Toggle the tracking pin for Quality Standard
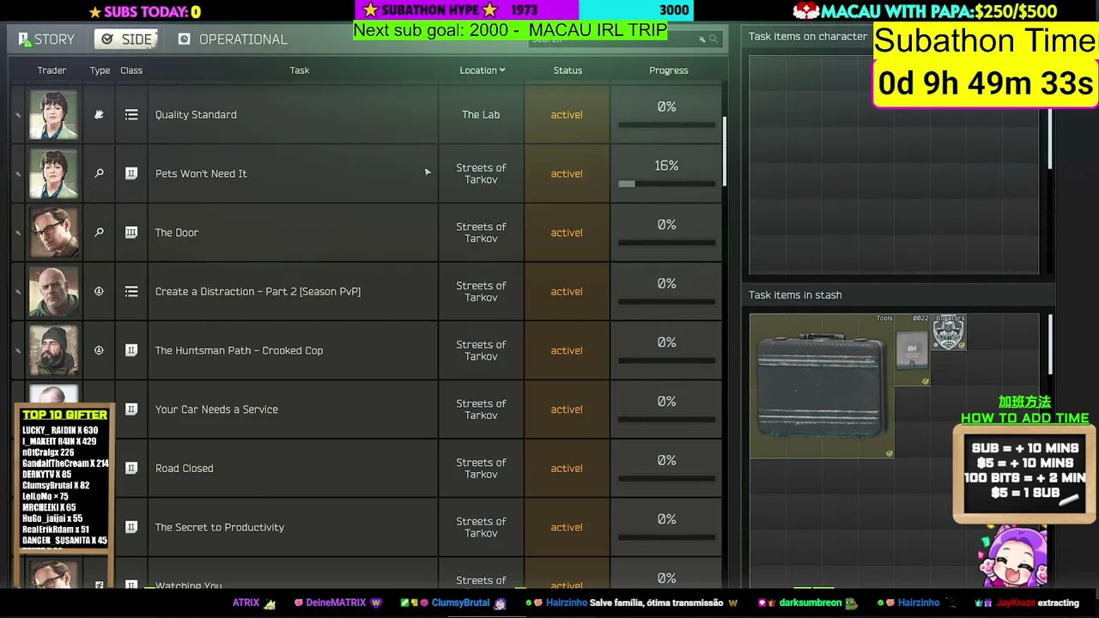This screenshot has width=1099, height=618. (18, 115)
